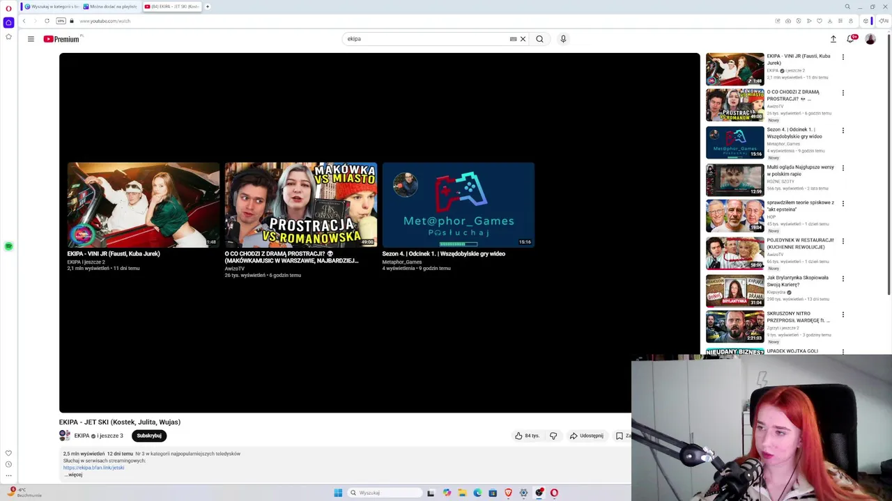Open sidebar video 'SKRUSZONY NITRO PRZEPROSIŁ WARDĘGĘ'

pos(799,317)
